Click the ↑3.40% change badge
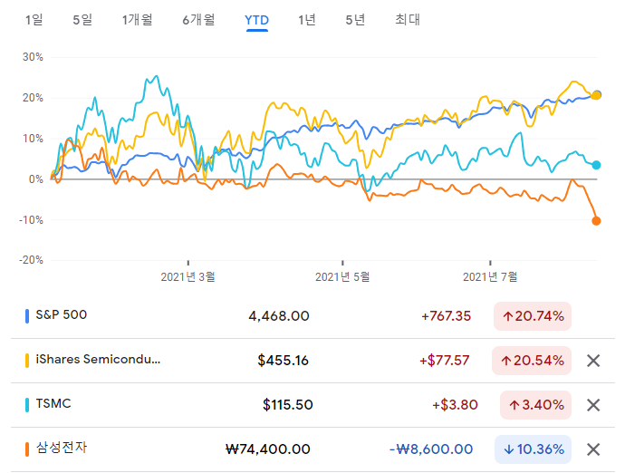Viewport: 625px width, 473px height. [535, 405]
